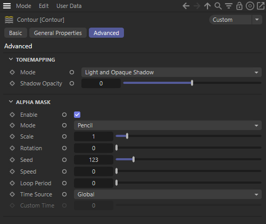
Task: Open the Alpha Mask Pencil mode dropdown
Action: pyautogui.click(x=168, y=125)
